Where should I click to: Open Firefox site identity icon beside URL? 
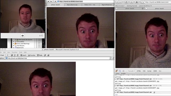tap(142, 2)
